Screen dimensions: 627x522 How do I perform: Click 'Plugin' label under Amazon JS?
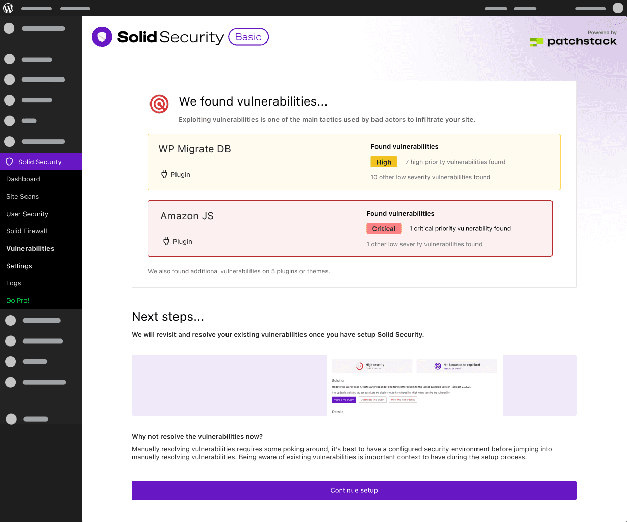click(183, 241)
